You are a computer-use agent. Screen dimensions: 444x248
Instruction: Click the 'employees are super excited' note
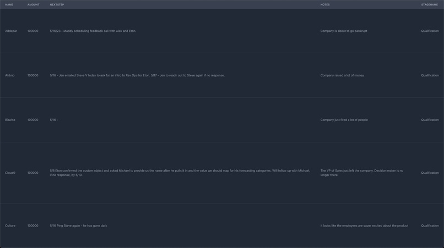coord(365,225)
